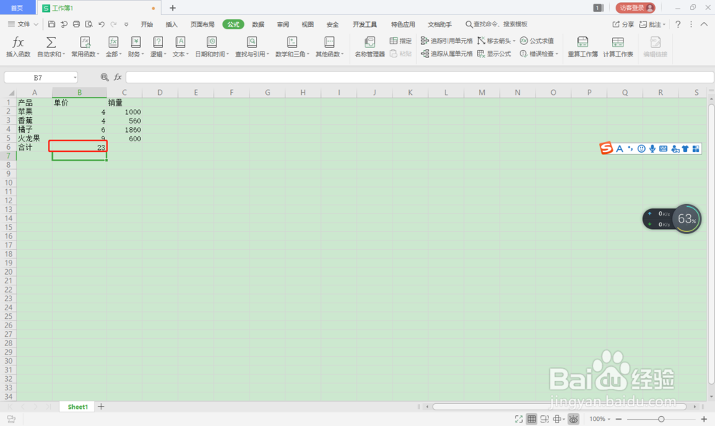Click the fullscreen view icon in status bar
The width and height of the screenshot is (715, 426).
click(x=518, y=419)
